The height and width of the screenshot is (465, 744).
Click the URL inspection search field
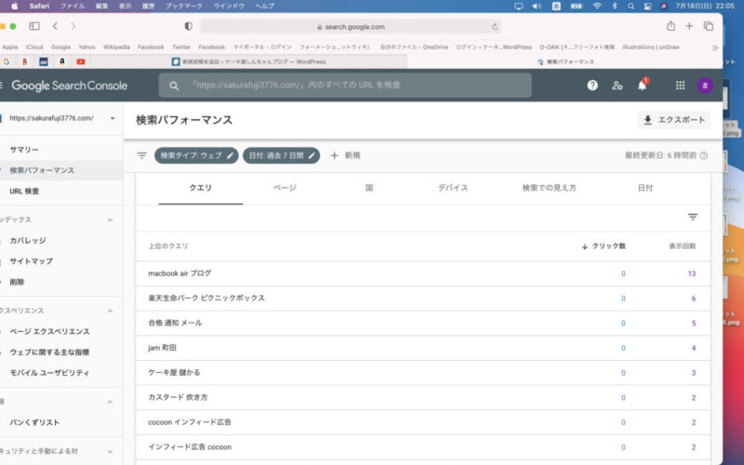[x=345, y=86]
